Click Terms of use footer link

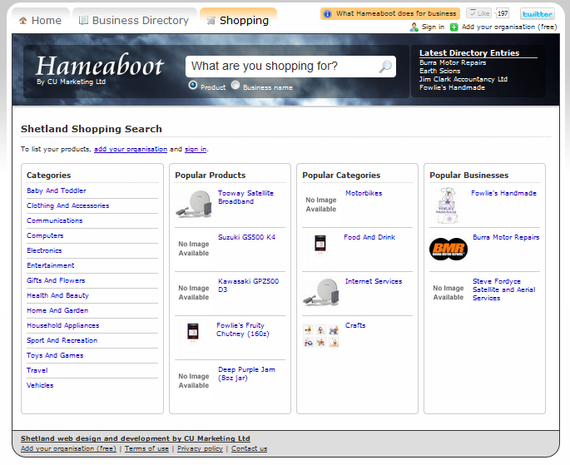[146, 448]
